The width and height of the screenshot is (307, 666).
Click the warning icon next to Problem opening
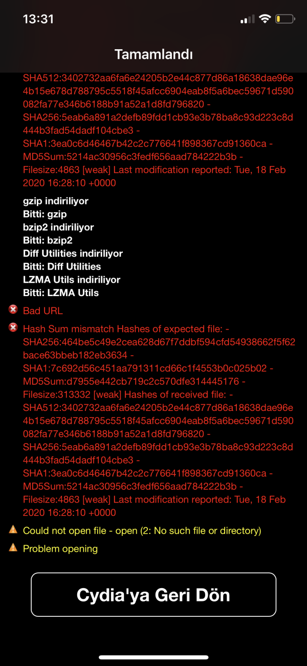coord(13,548)
